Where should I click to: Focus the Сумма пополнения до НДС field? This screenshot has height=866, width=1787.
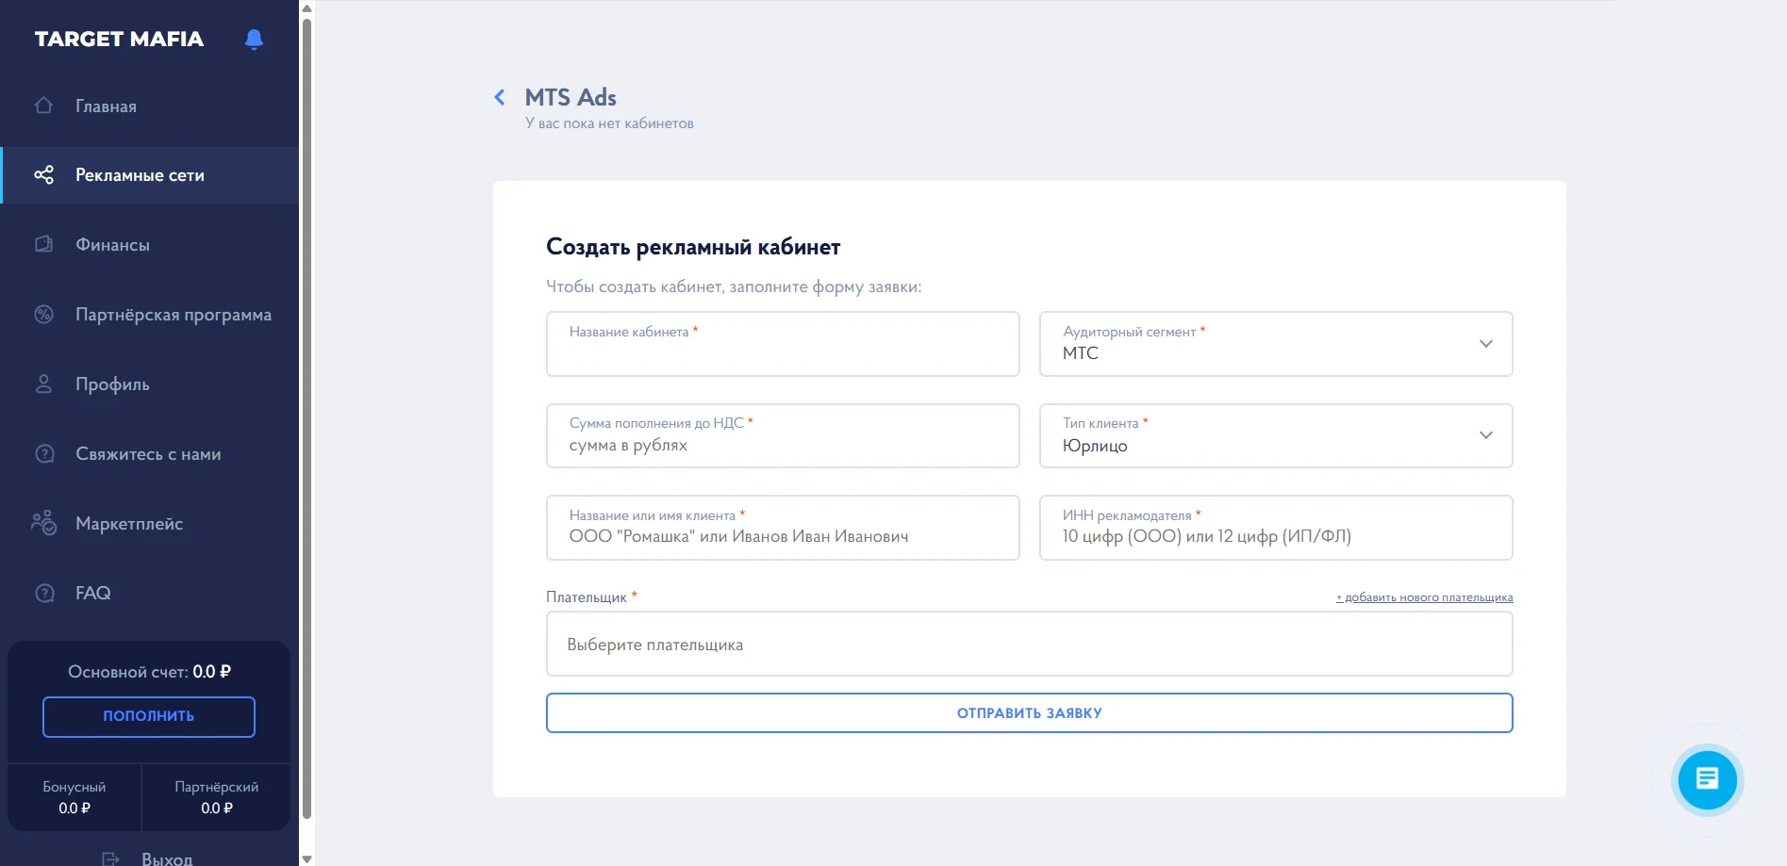783,435
